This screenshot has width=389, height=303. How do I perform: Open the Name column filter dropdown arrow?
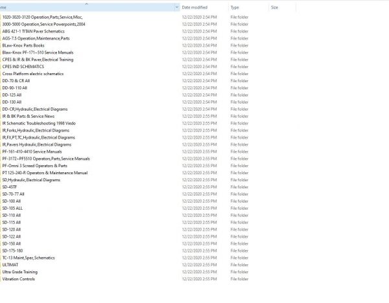tap(177, 7)
